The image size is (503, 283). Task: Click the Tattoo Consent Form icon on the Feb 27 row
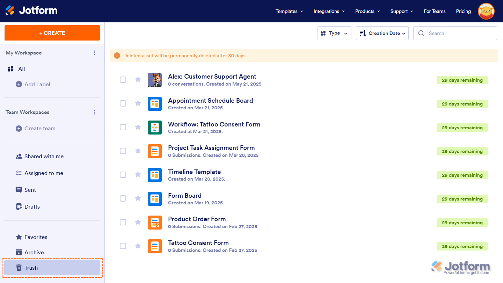point(155,246)
